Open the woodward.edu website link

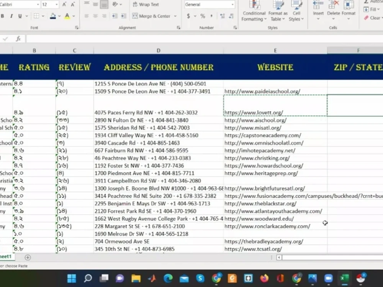coord(259,219)
